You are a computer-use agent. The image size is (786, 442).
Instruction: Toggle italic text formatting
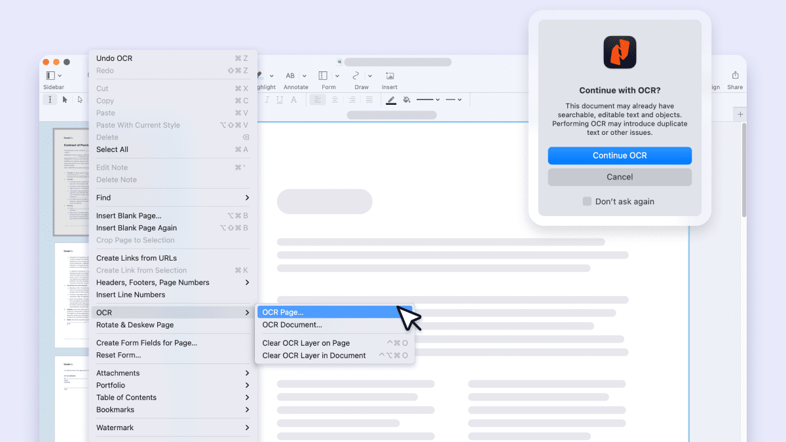click(x=267, y=100)
